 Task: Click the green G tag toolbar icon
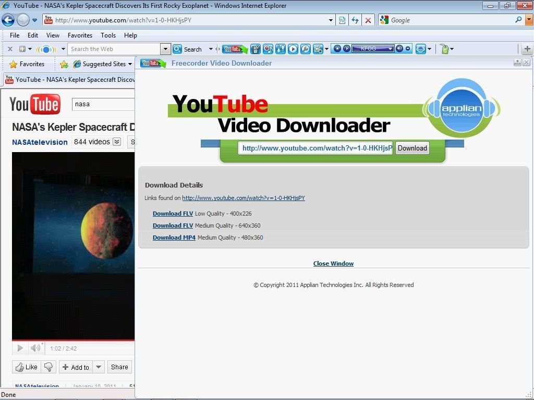444,49
